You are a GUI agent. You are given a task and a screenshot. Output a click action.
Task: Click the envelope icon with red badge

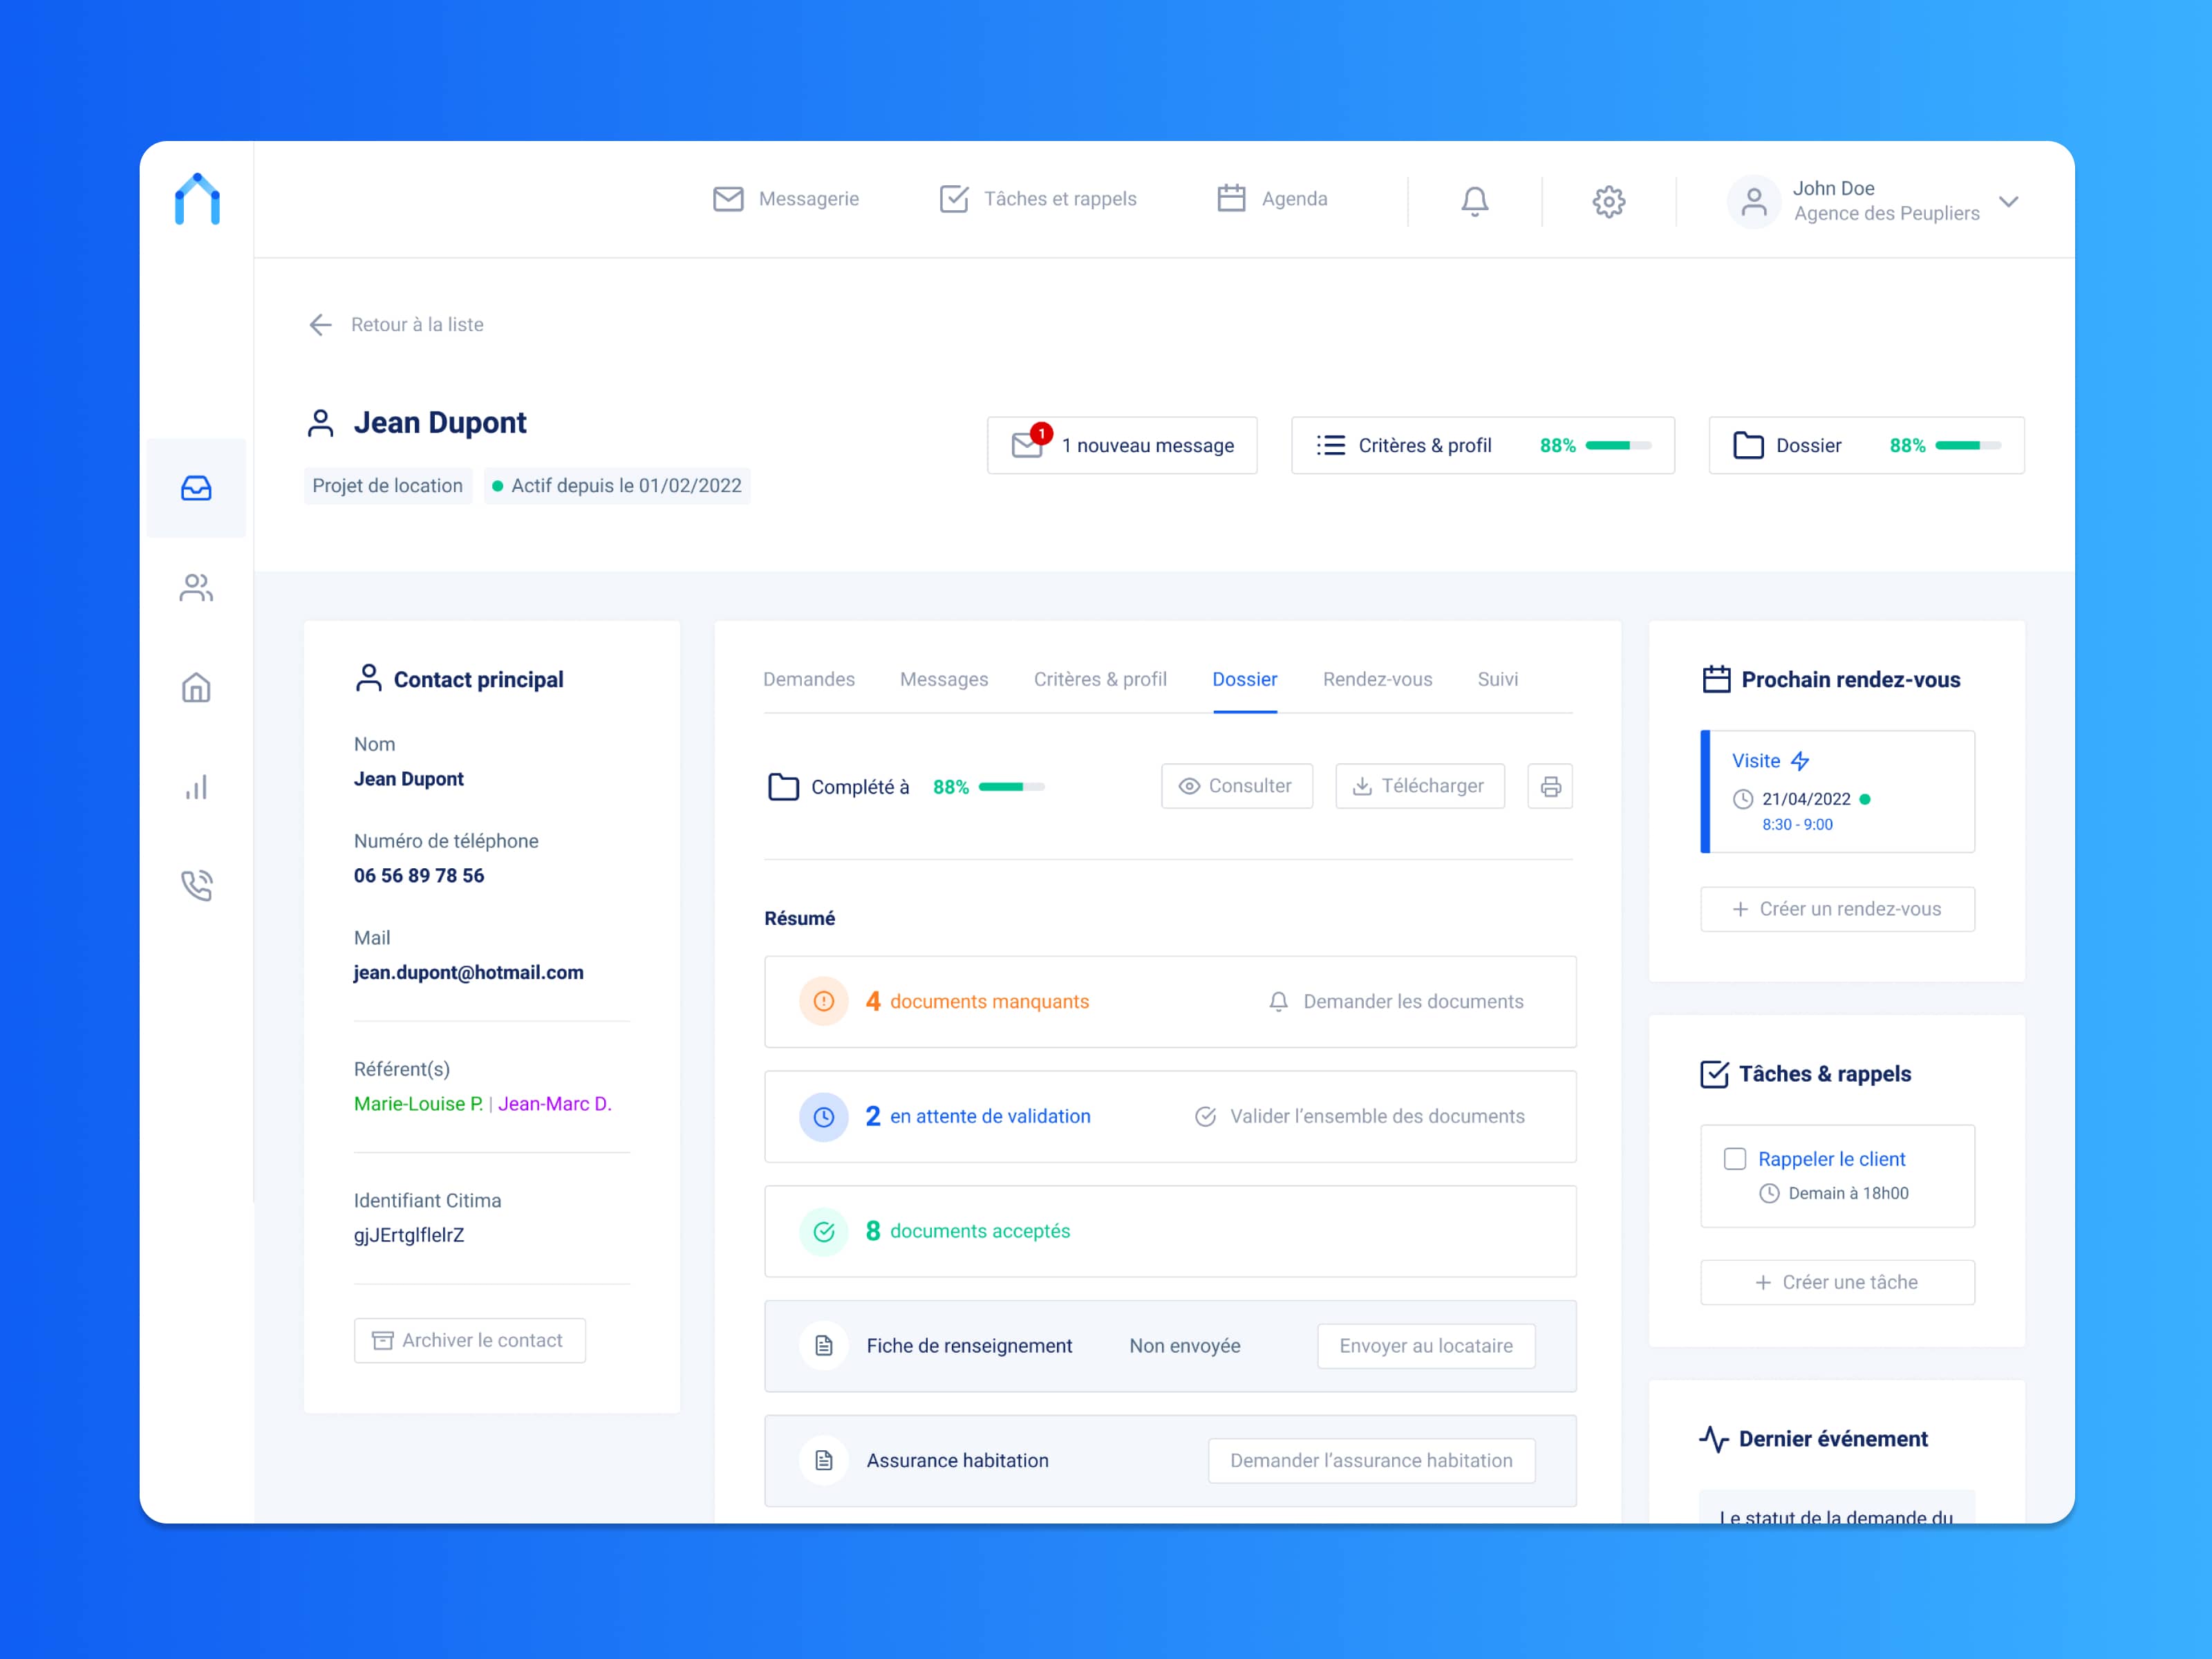pos(1030,442)
